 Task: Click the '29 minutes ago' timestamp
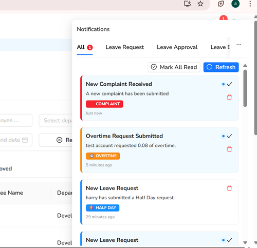(x=100, y=217)
